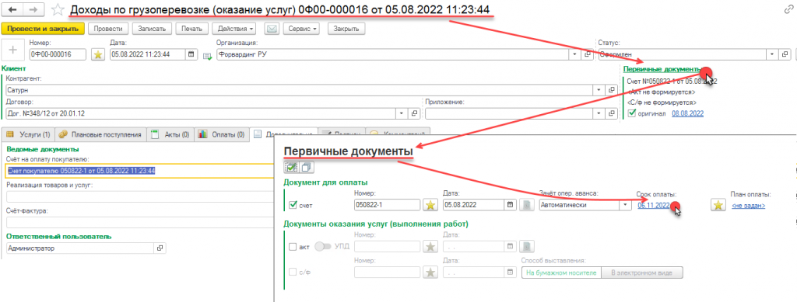This screenshot has height=302, width=797.
Task: Click the plus icon left of Номер
Action: pyautogui.click(x=13, y=50)
